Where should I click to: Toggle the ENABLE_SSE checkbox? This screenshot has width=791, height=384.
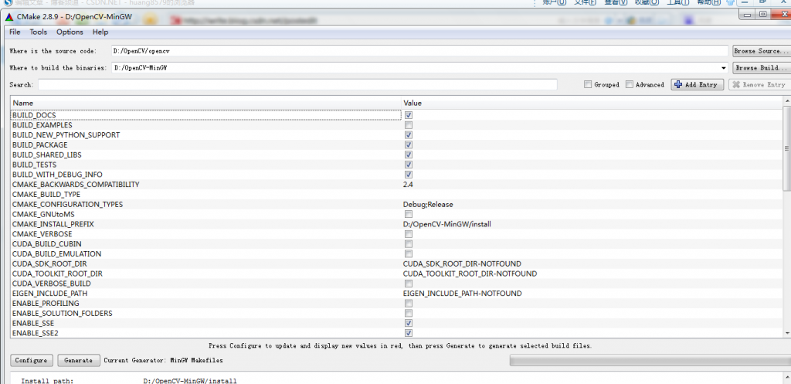[x=409, y=323]
